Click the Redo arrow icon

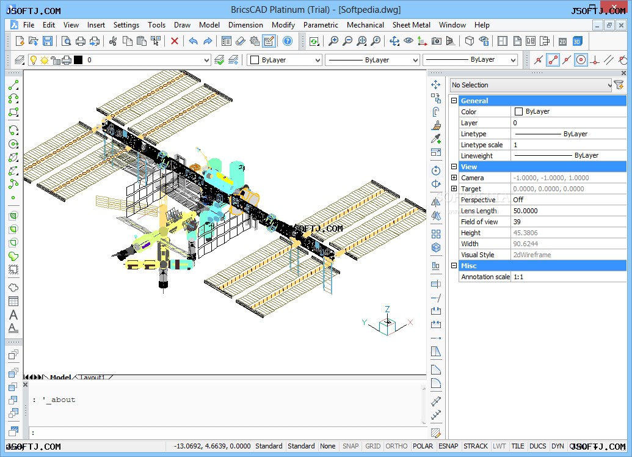click(208, 41)
